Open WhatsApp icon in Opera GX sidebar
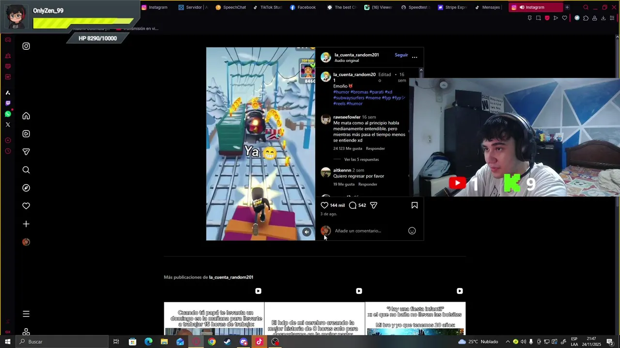 [8, 114]
